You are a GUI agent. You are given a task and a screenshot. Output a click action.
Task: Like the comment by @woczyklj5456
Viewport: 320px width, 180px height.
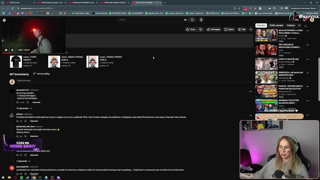point(17,174)
